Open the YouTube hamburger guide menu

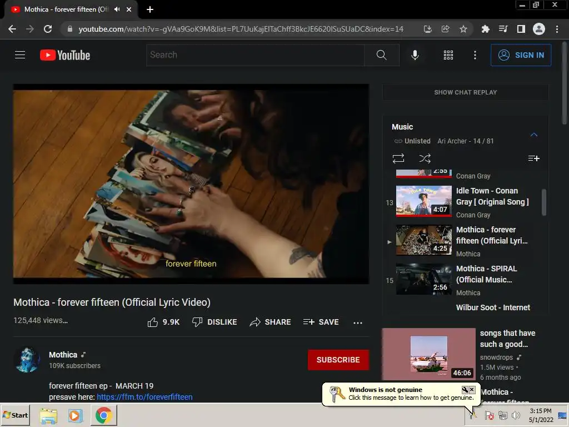(20, 55)
